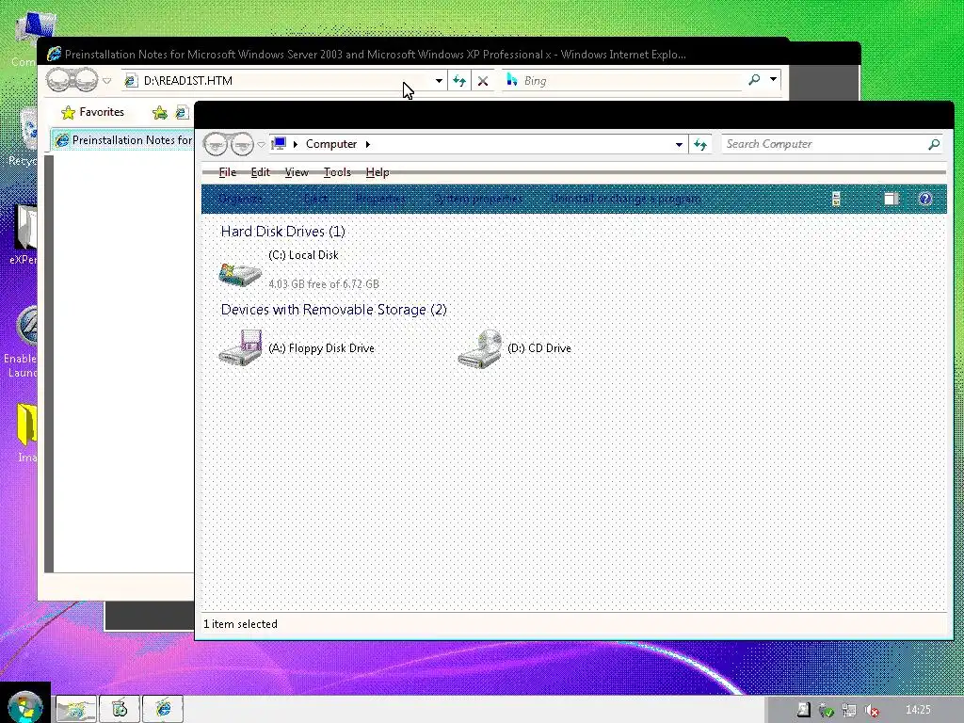The image size is (964, 723).
Task: Click IE logo icon in the IE title bar
Action: (54, 54)
